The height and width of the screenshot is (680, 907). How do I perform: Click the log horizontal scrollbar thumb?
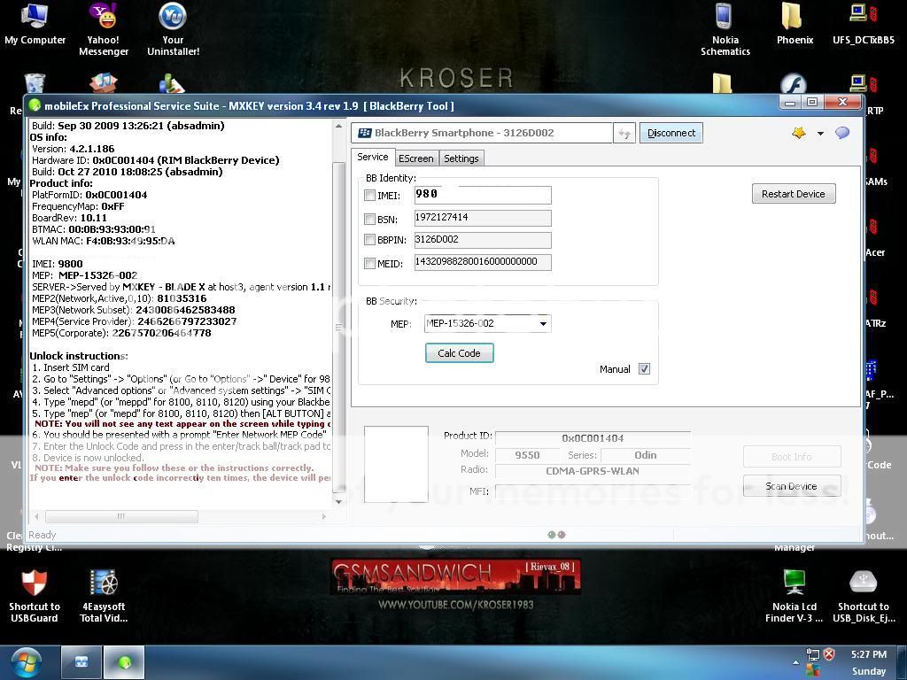pyautogui.click(x=121, y=516)
